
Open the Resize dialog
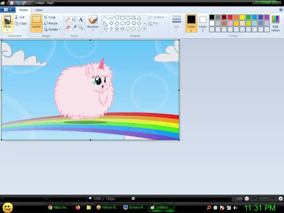click(x=51, y=23)
